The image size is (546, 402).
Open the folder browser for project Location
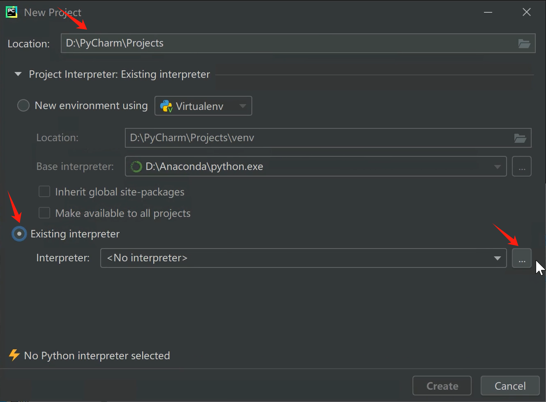[524, 43]
